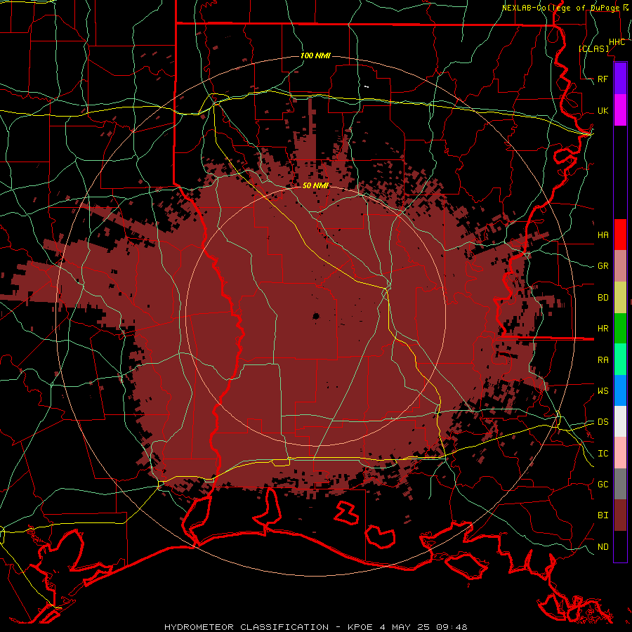Click the RA light green legend swatch

620,360
